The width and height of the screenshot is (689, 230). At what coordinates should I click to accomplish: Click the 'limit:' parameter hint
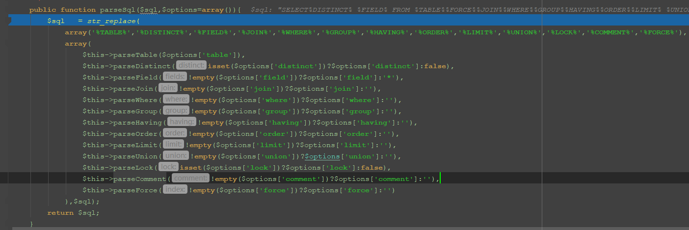(x=173, y=145)
